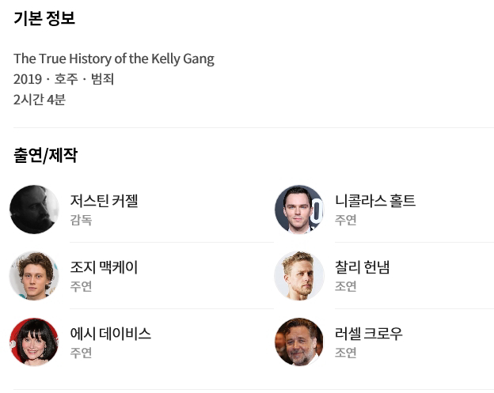Click 주연 label under 니콜라스 홀트
Screen dimensions: 494x393
pos(345,220)
